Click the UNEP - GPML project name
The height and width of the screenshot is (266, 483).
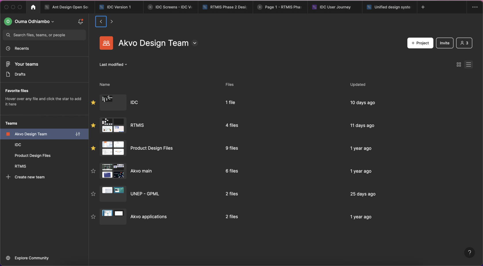pyautogui.click(x=145, y=194)
